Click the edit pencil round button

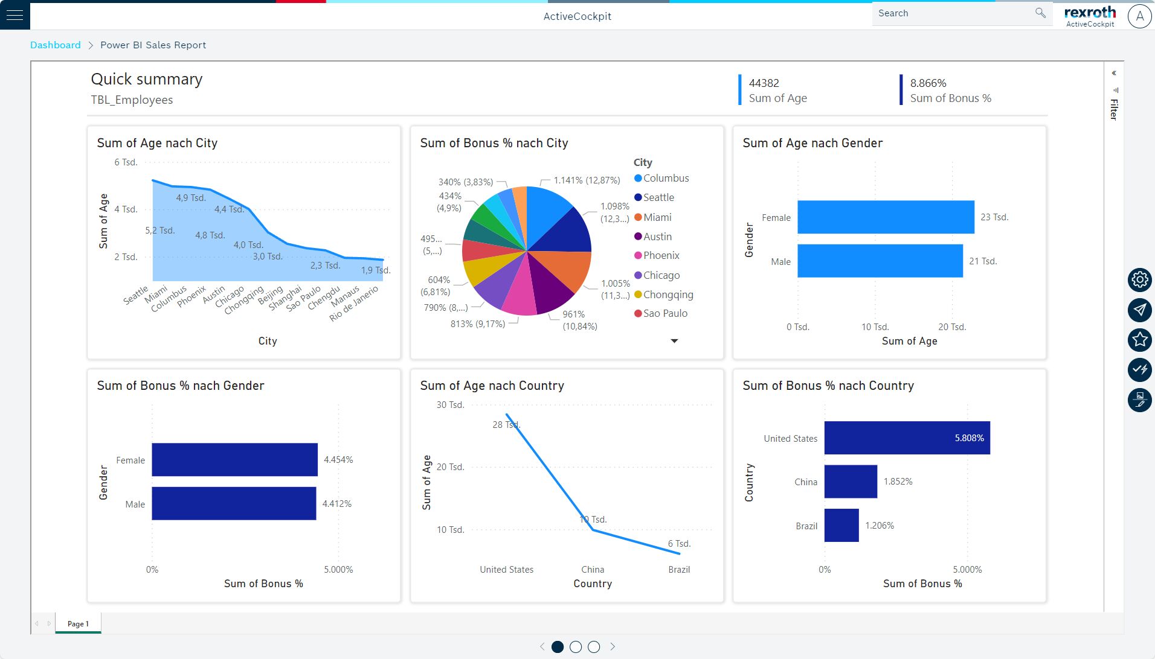[1140, 400]
